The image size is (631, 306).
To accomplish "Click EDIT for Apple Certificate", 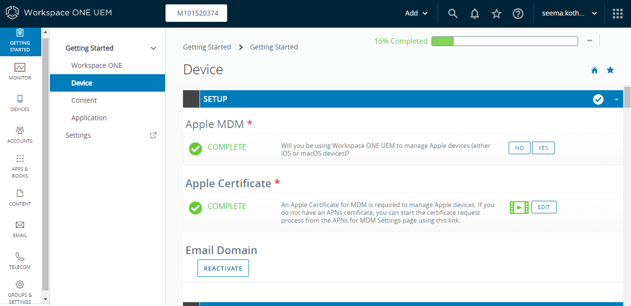I will click(544, 207).
